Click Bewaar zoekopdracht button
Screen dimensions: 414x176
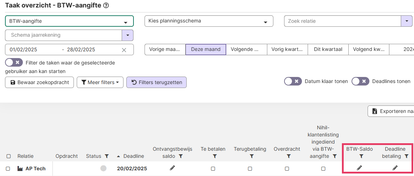[x=39, y=82]
